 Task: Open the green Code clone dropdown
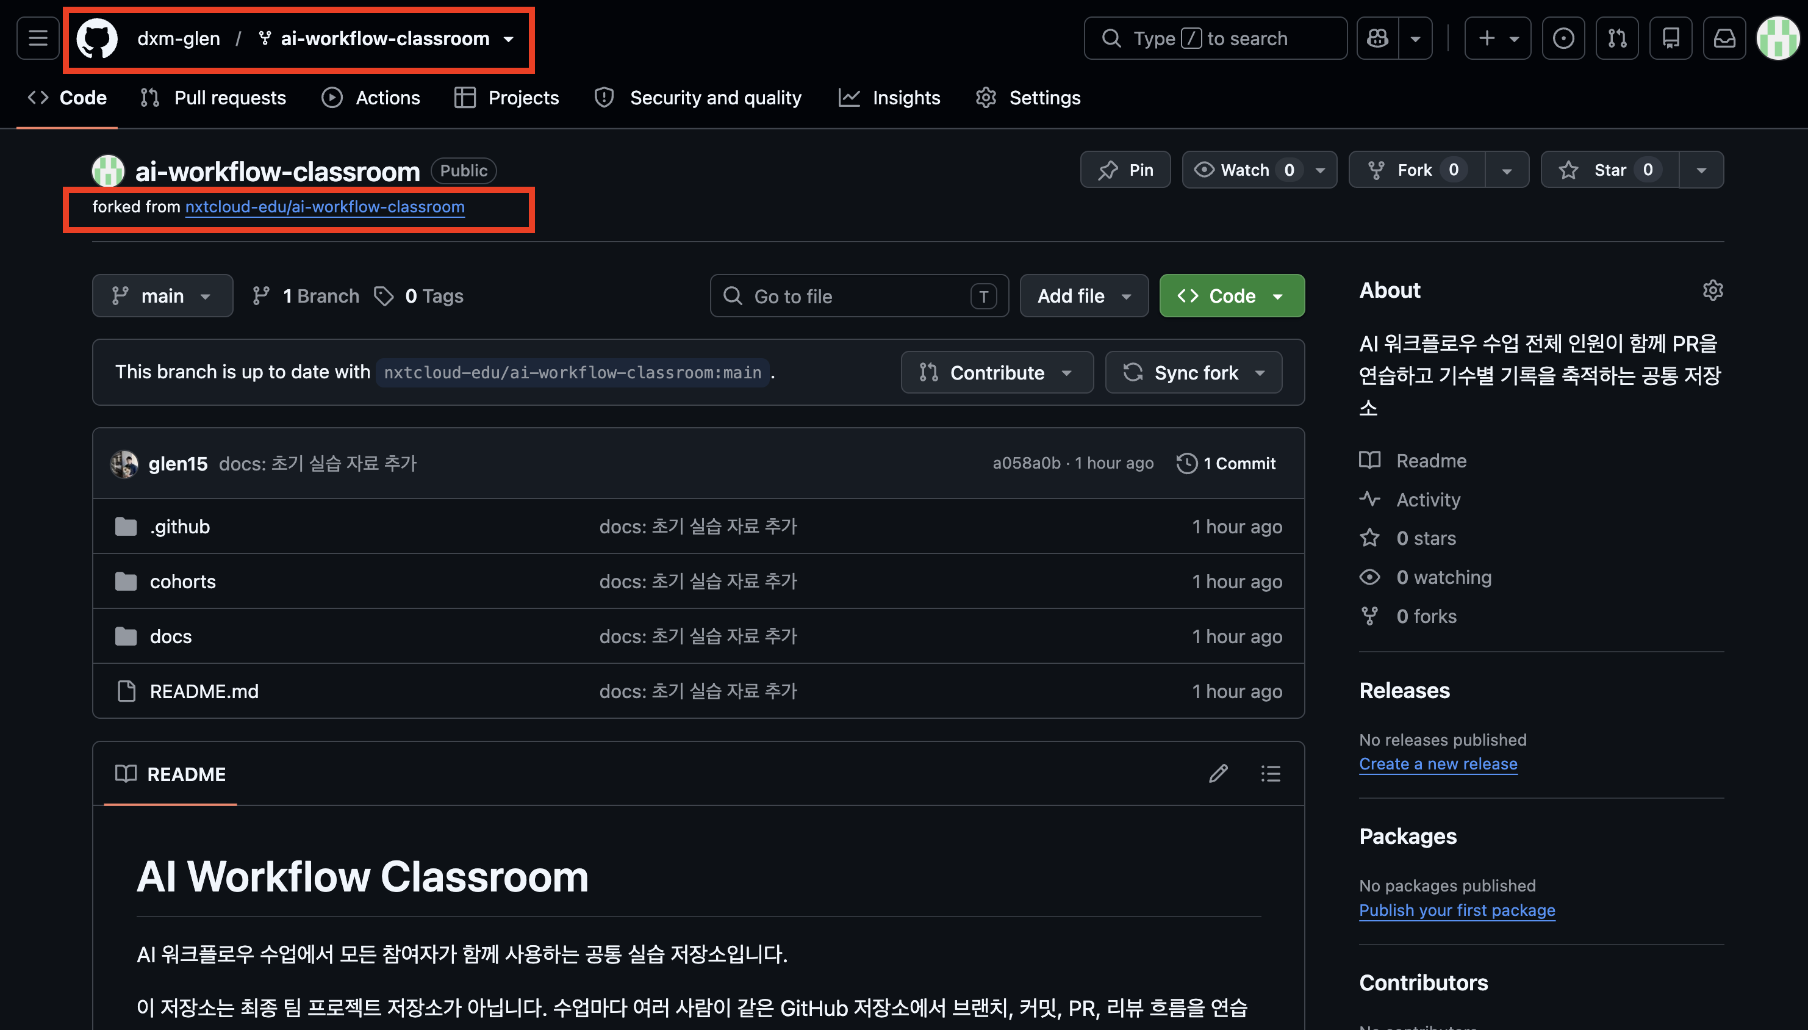point(1232,296)
